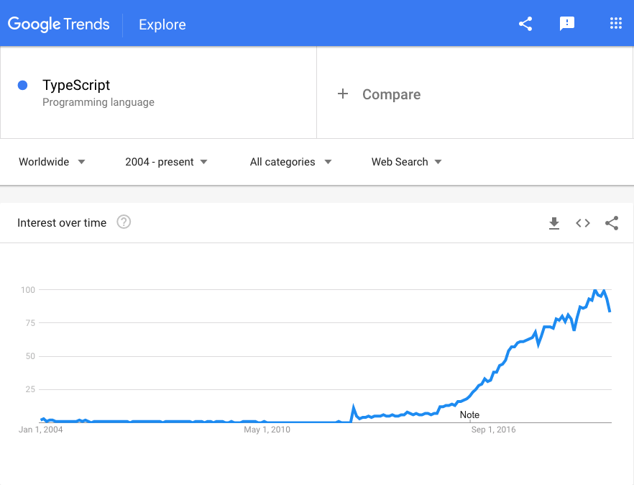Click the Sep 1, 2016 axis label
The width and height of the screenshot is (634, 485).
(493, 430)
